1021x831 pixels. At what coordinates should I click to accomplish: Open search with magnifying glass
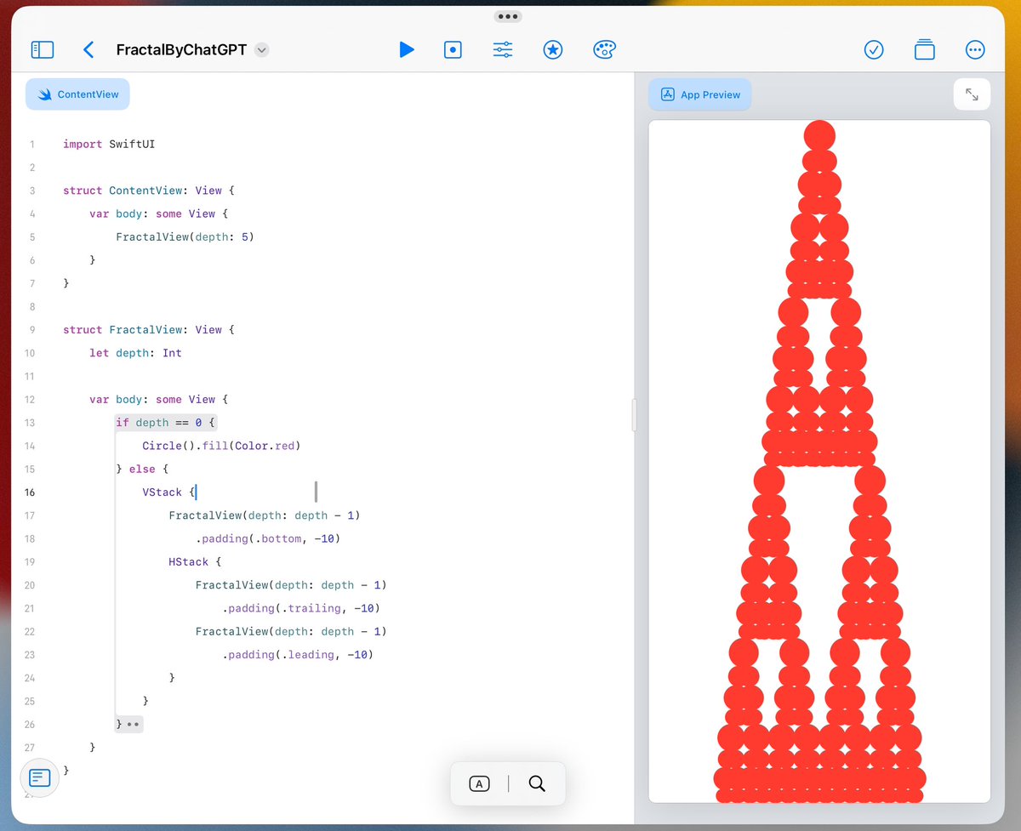click(537, 783)
